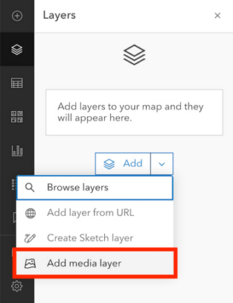This screenshot has height=303, width=233.
Task: Expand the Add button dropdown chevron
Action: [x=162, y=164]
